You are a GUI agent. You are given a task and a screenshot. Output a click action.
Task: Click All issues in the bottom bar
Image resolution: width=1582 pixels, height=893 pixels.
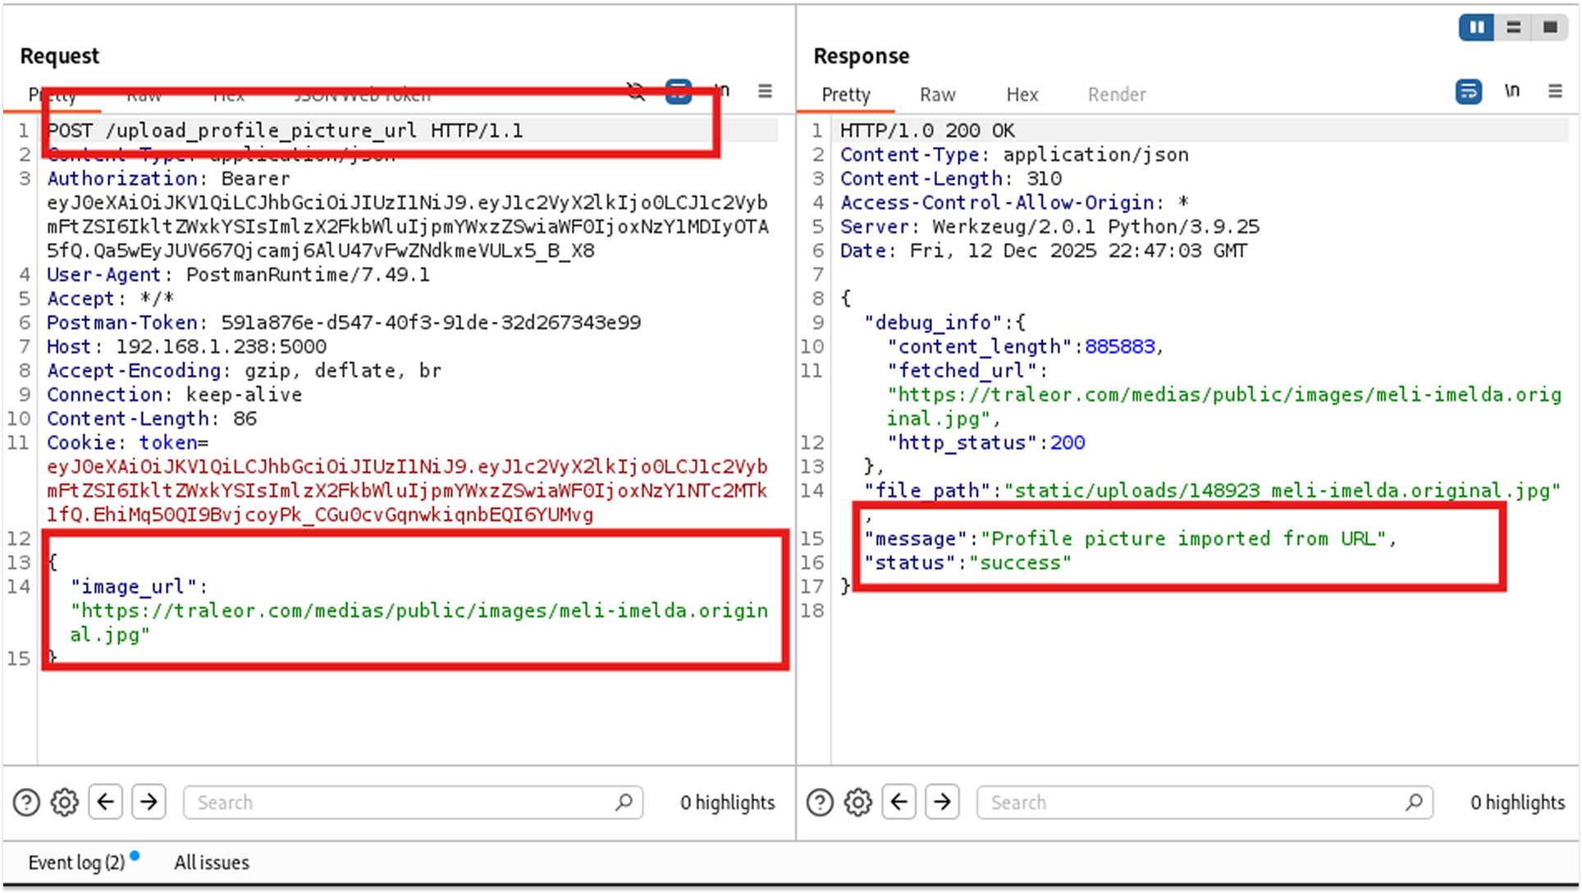tap(211, 862)
